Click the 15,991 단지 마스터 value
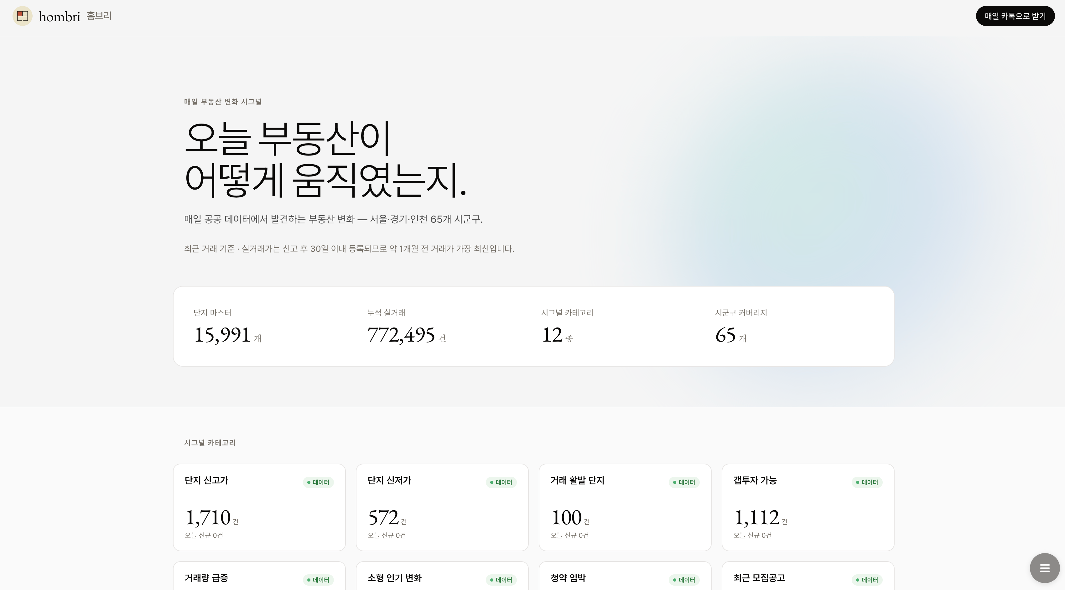The image size is (1065, 590). click(x=222, y=335)
